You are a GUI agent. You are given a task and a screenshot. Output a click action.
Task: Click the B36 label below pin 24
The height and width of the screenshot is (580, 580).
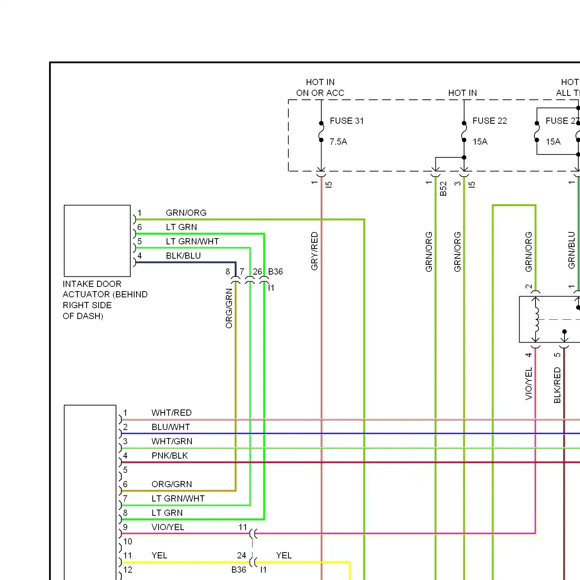pyautogui.click(x=239, y=570)
